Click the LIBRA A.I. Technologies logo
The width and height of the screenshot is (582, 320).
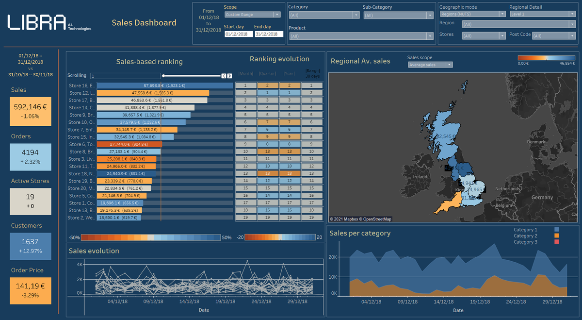pos(49,23)
